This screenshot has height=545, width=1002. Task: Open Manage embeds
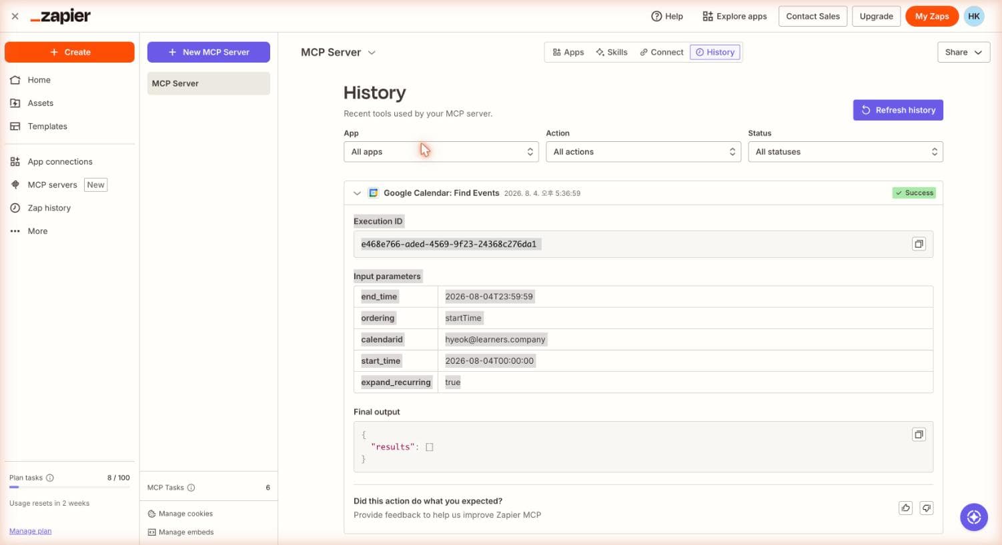[181, 532]
